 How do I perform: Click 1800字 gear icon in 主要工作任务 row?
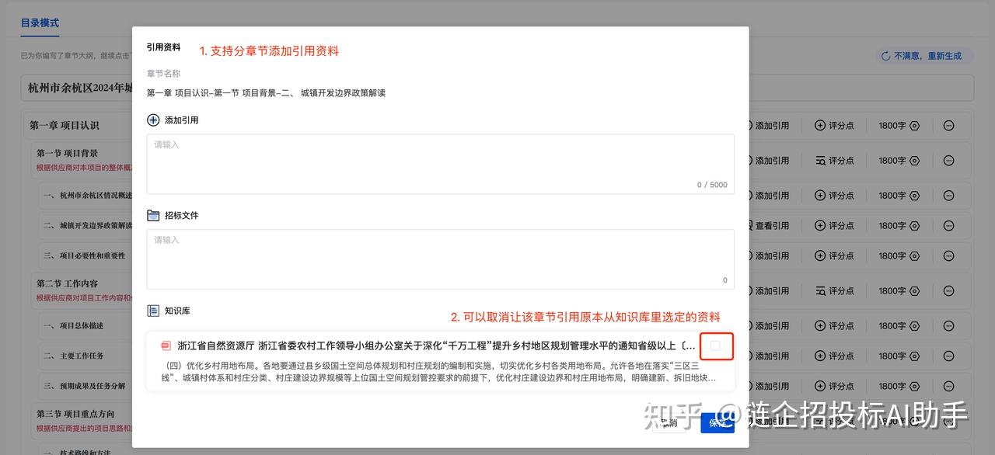(x=914, y=356)
